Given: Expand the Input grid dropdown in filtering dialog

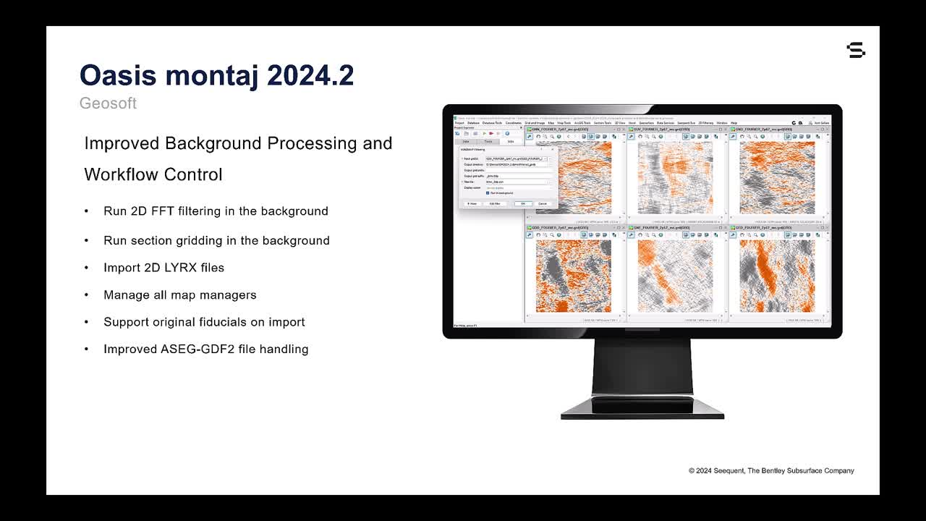Looking at the screenshot, I should pyautogui.click(x=545, y=158).
